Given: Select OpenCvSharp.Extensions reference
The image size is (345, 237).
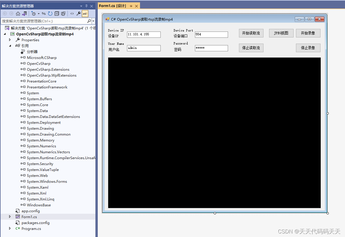Looking at the screenshot, I should coord(48,69).
